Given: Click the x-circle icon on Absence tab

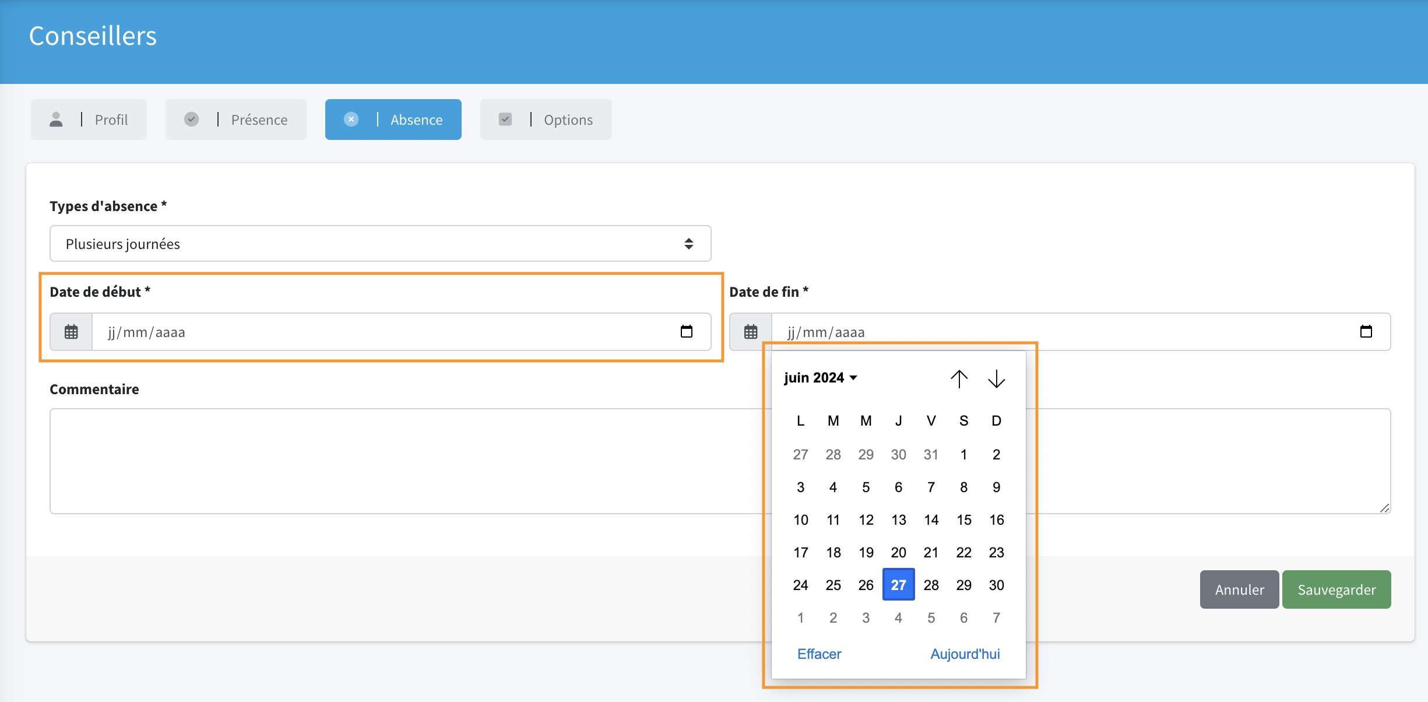Looking at the screenshot, I should [351, 120].
